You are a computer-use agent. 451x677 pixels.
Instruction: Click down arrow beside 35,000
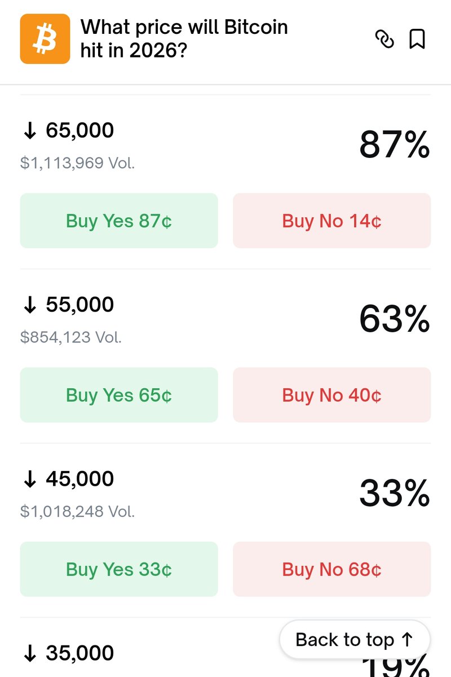pos(29,654)
